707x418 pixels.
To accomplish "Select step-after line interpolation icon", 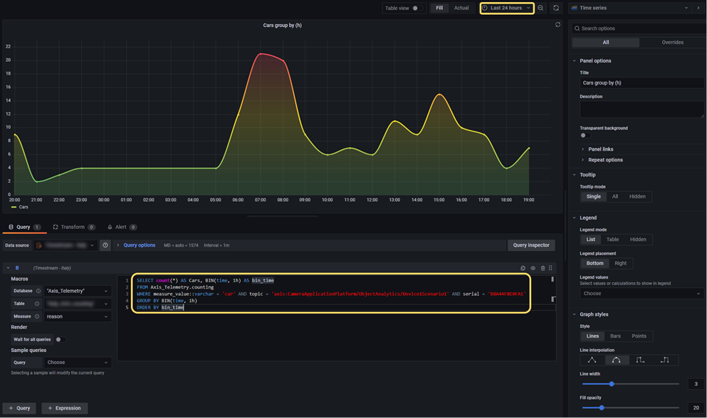I will [664, 360].
